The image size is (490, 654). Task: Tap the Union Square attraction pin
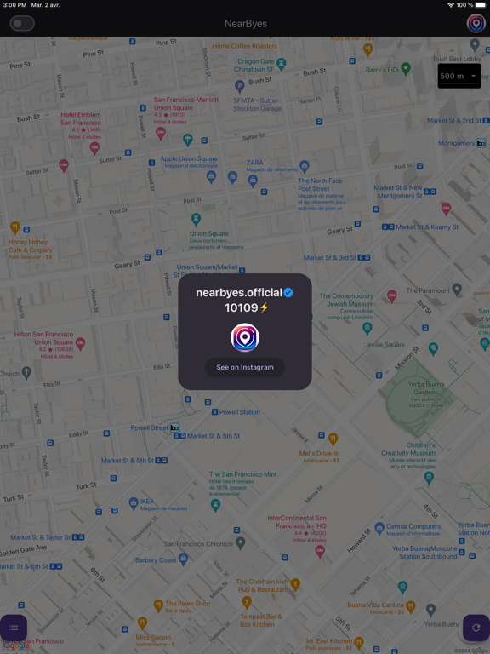(196, 220)
